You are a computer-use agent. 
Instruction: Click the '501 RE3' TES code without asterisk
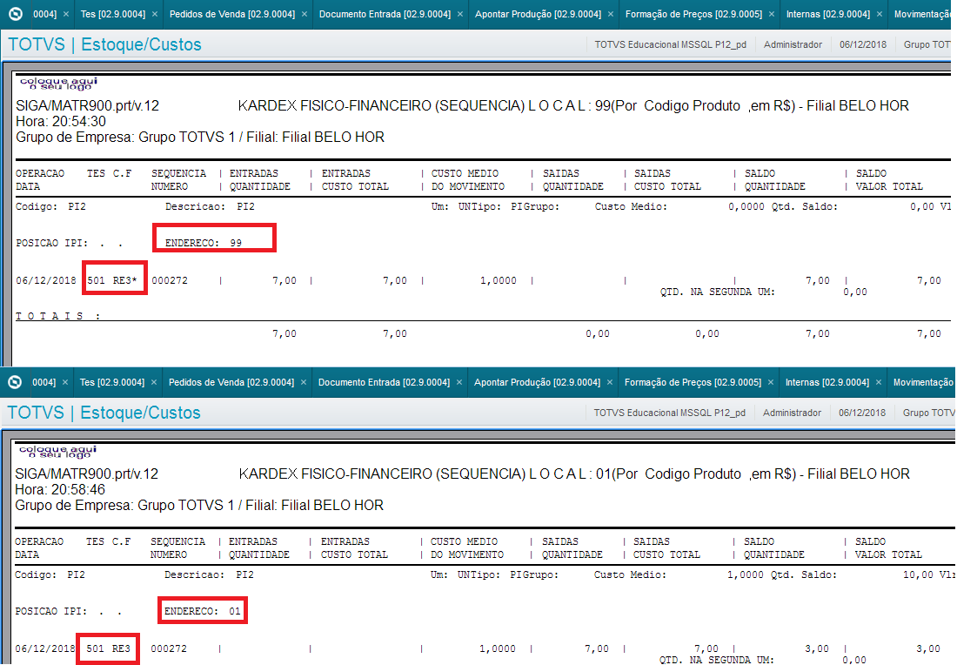click(x=109, y=648)
